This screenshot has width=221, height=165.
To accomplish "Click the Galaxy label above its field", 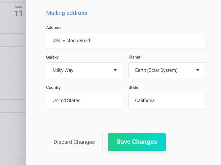I will click(x=52, y=57).
